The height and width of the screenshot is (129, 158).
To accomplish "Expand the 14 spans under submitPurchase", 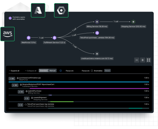I will 21,92.
